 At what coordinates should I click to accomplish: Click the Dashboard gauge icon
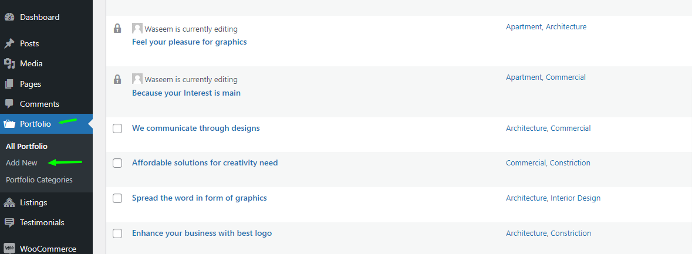9,17
